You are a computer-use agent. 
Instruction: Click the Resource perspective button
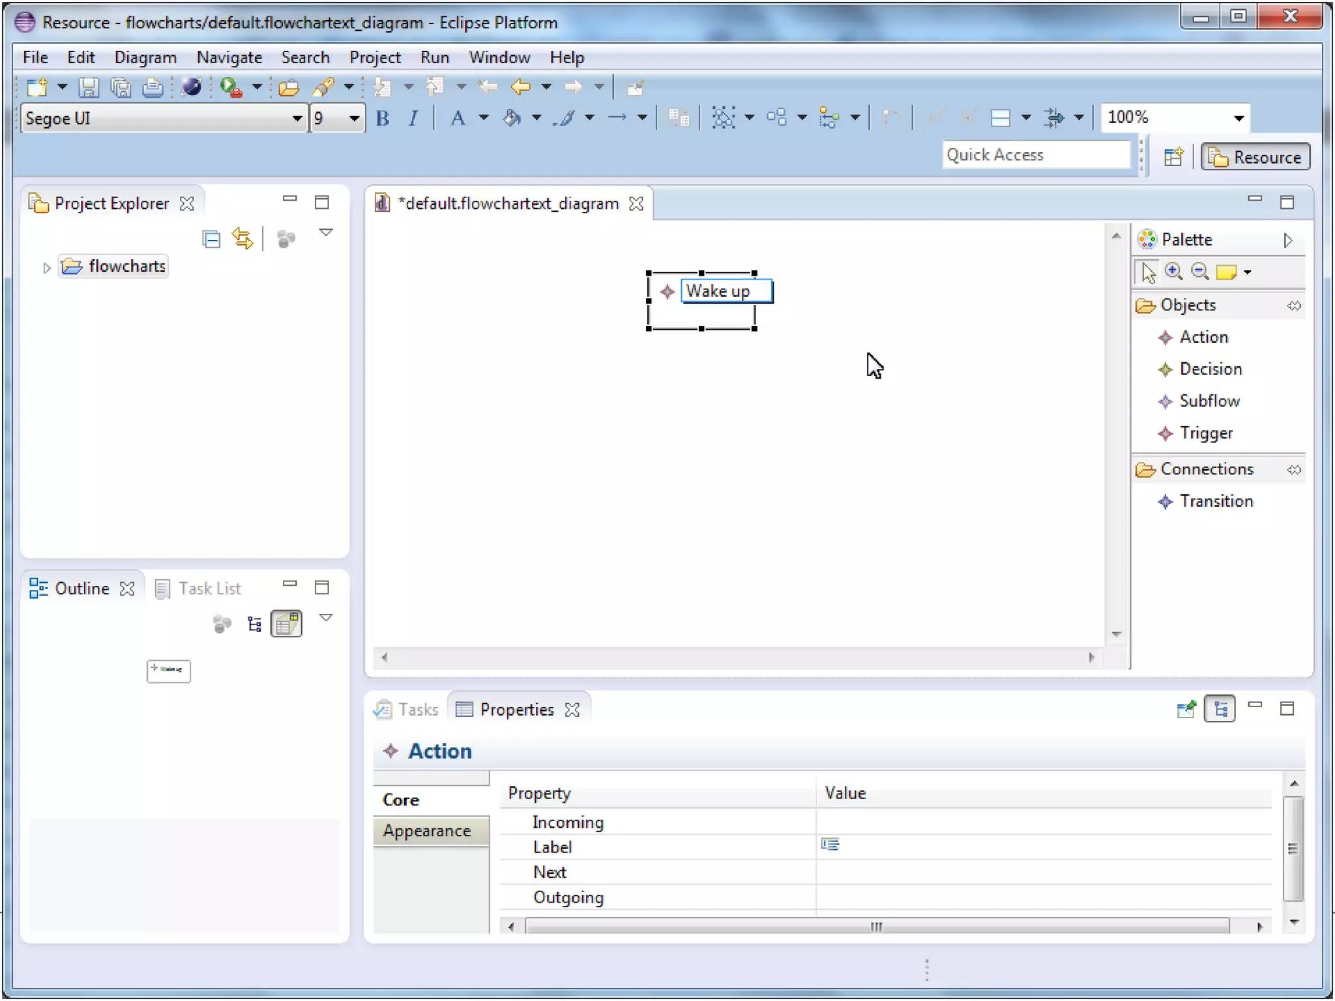1255,157
